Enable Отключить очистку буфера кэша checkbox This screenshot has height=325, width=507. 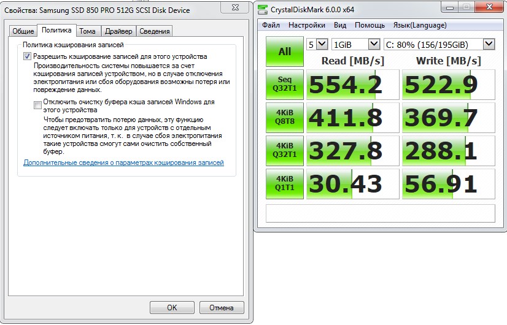[37, 105]
